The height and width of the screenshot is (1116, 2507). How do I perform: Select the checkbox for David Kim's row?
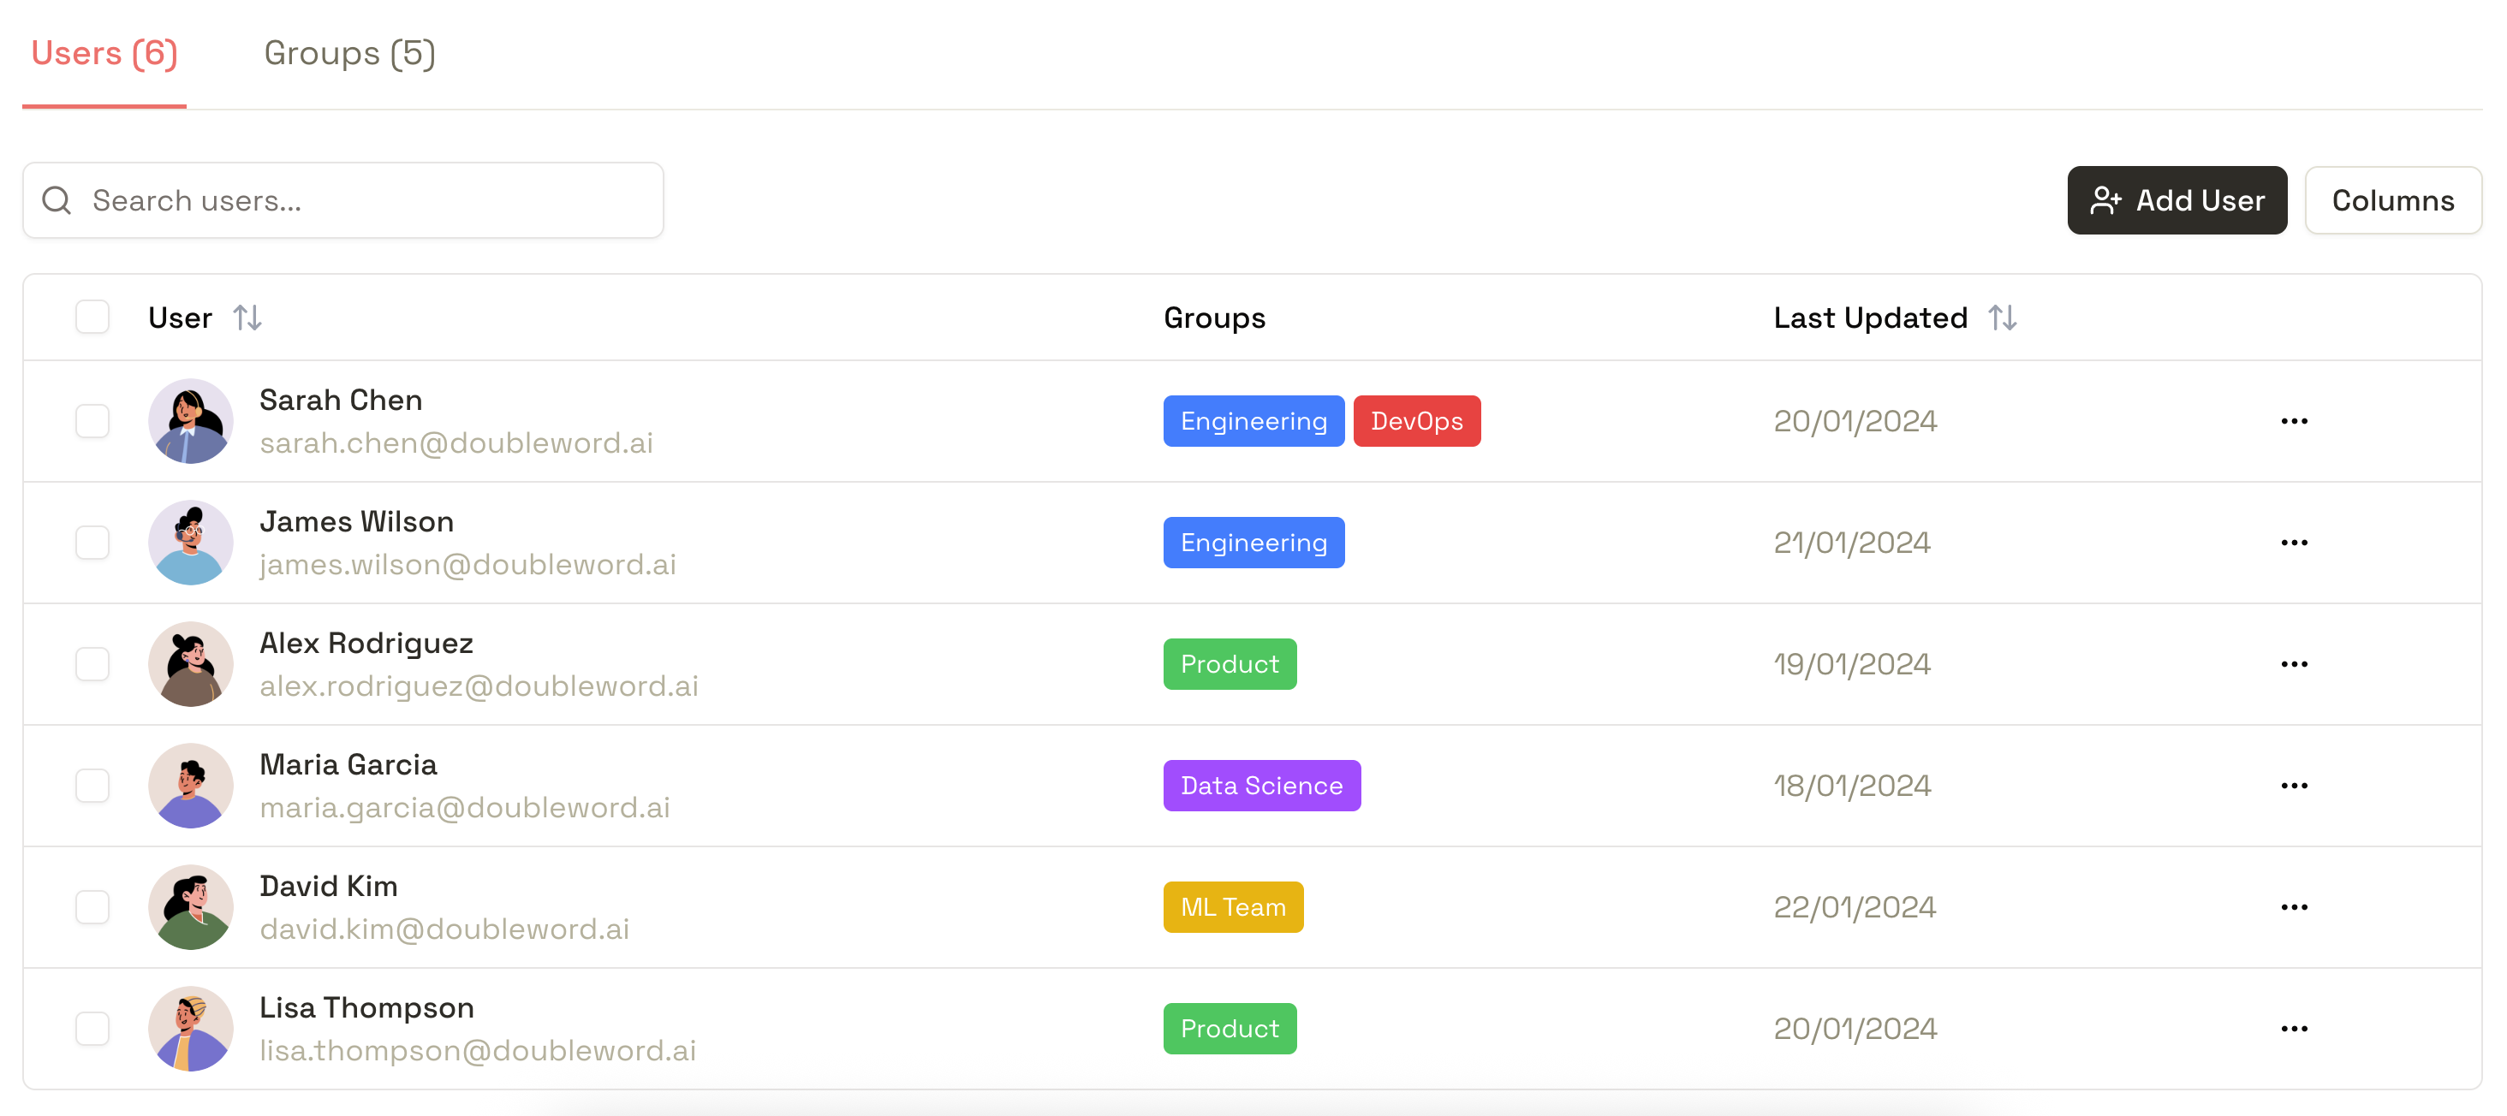coord(92,905)
